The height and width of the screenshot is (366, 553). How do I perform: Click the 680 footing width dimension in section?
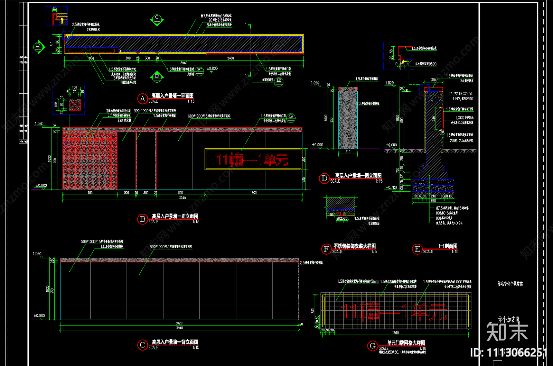[433, 201]
